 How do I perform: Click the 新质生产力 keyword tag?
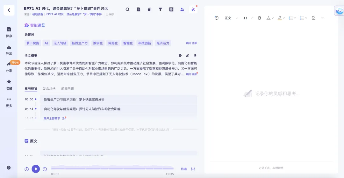click(x=80, y=43)
